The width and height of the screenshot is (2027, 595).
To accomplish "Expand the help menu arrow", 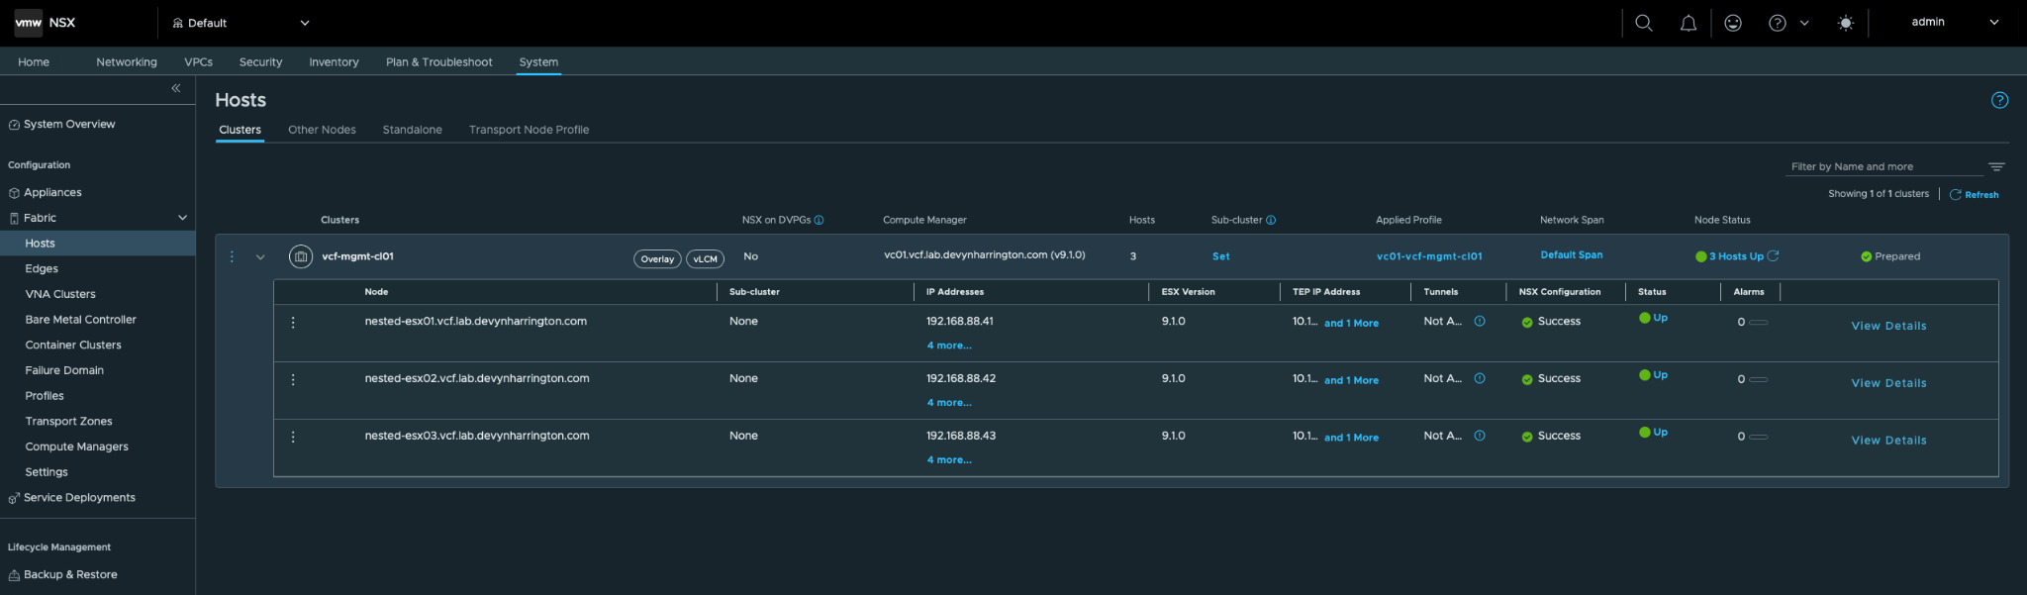I will 1804,23.
